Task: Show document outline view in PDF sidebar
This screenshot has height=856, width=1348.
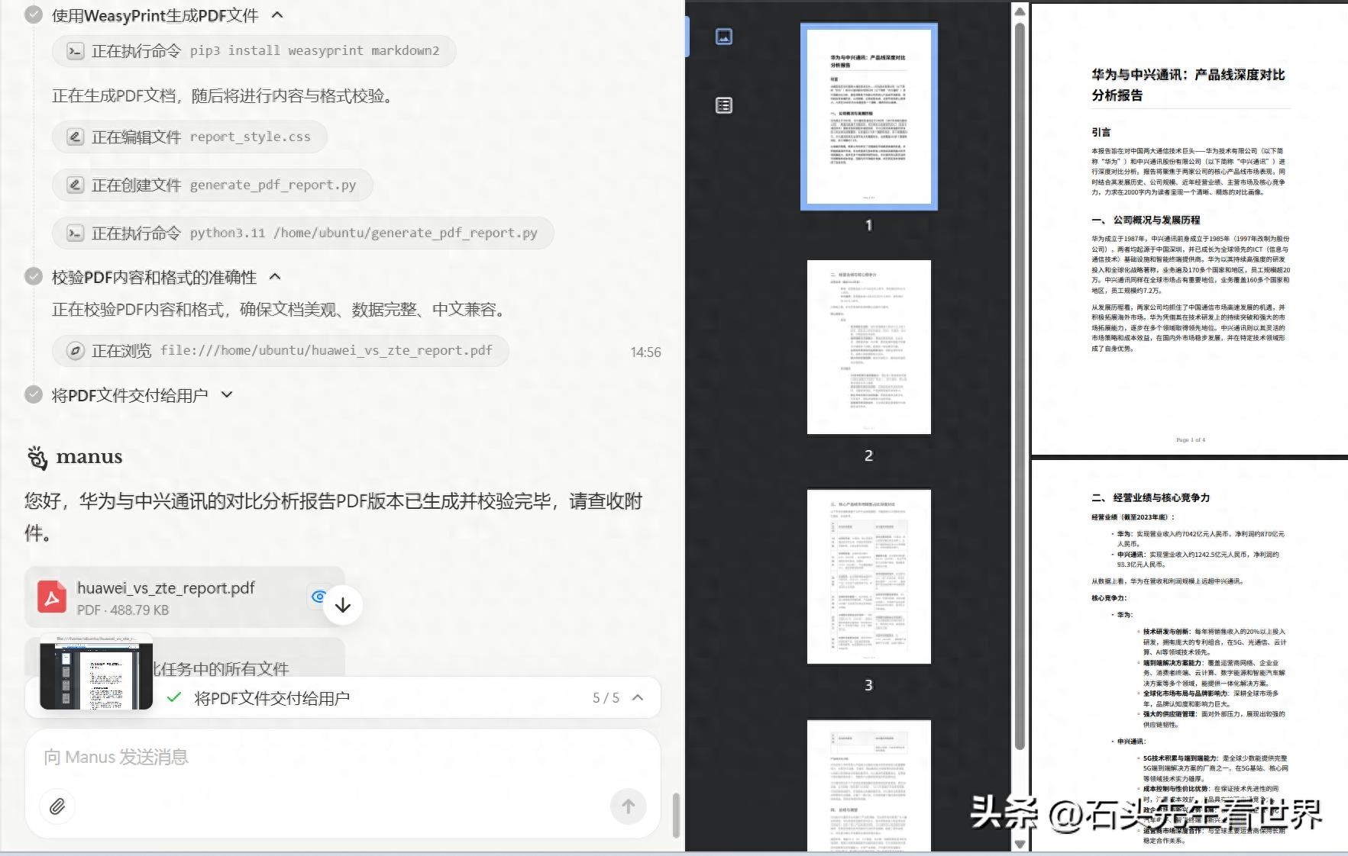Action: tap(724, 105)
